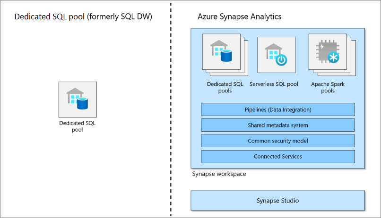Screen dimensions: 381x218
Task: Click the Shared metadata system bar
Action: [278, 125]
